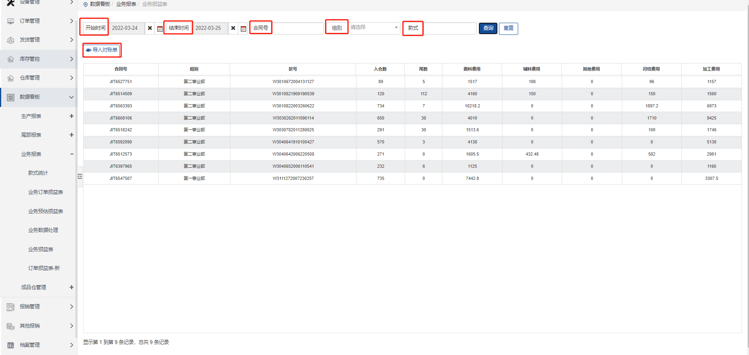749x355 pixels.
Task: Collapse the 业务报表 submenu
Action: click(71, 154)
